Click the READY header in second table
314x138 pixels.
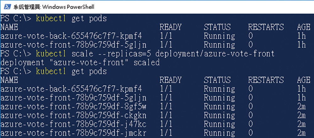tap(171, 80)
